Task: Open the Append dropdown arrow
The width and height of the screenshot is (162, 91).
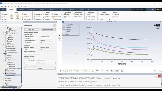Action: [62, 14]
